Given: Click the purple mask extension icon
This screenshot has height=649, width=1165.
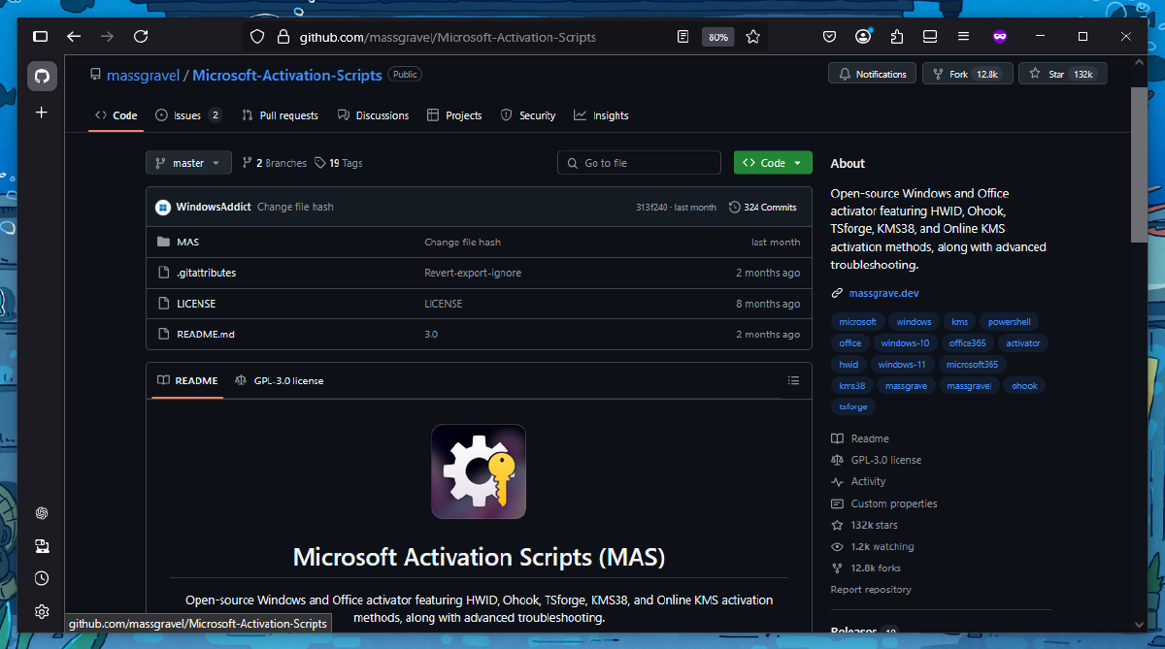Looking at the screenshot, I should [x=999, y=37].
